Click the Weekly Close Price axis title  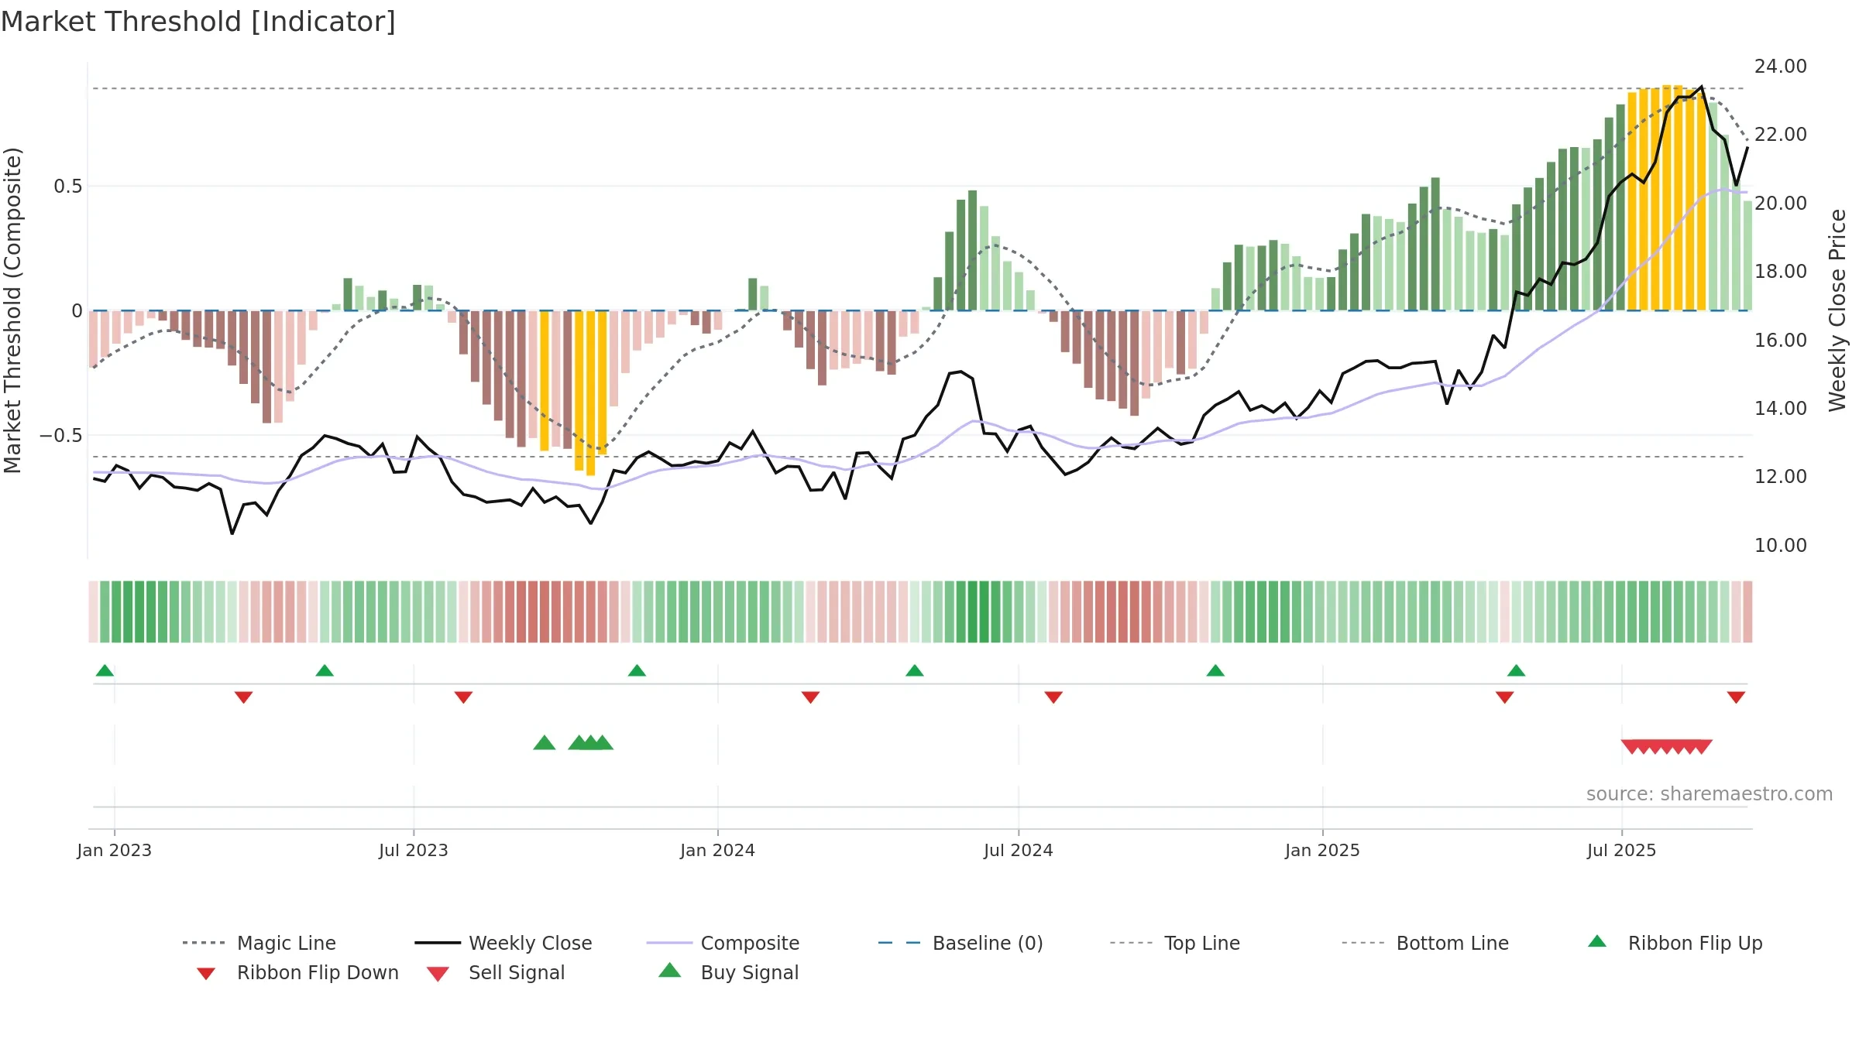click(x=1837, y=310)
